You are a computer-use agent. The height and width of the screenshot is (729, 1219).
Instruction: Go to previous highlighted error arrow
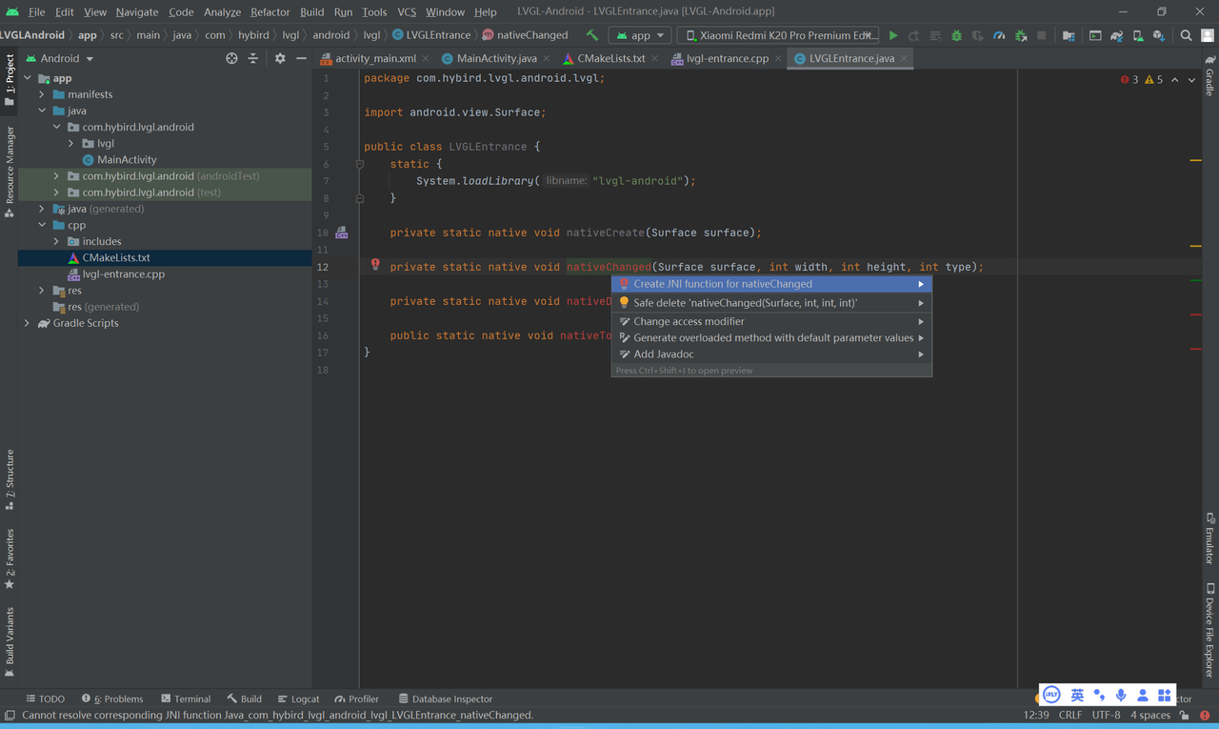click(x=1175, y=80)
